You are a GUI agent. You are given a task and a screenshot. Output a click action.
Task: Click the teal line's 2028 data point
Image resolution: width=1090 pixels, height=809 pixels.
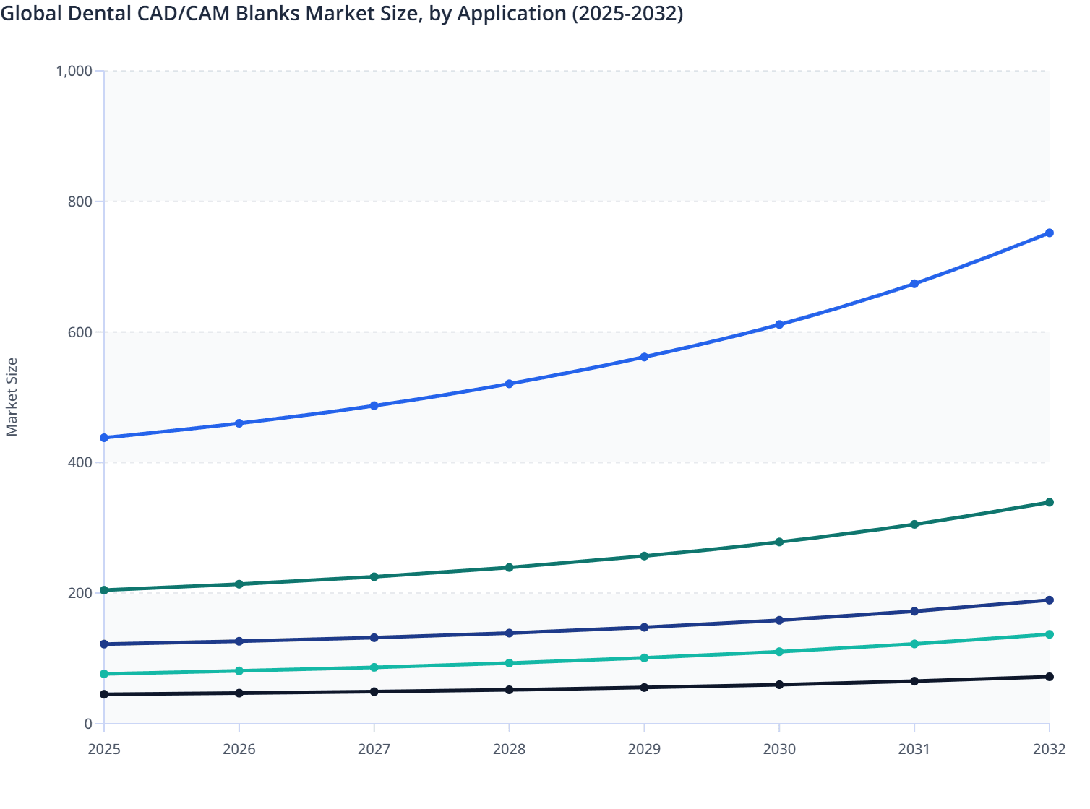click(509, 663)
